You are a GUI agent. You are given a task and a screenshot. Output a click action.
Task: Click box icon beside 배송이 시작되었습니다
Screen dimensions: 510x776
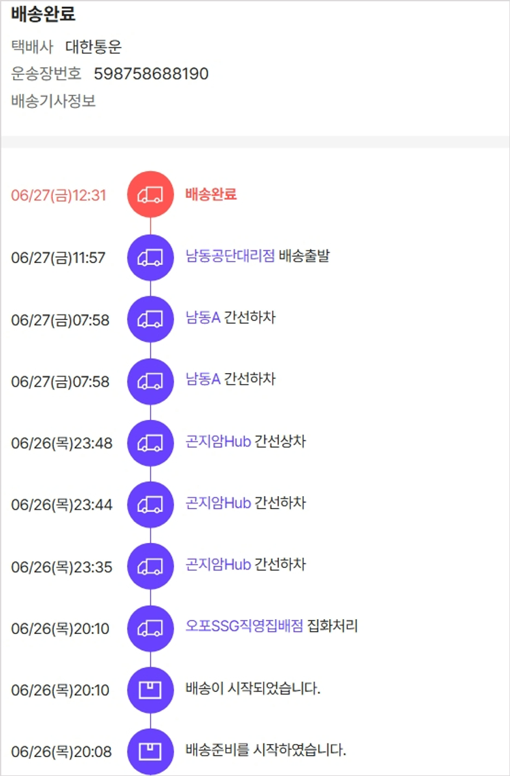click(150, 690)
